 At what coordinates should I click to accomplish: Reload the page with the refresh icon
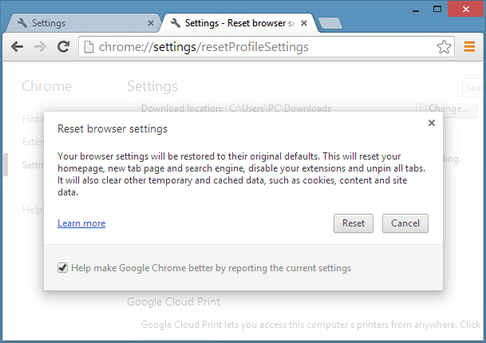tap(64, 47)
